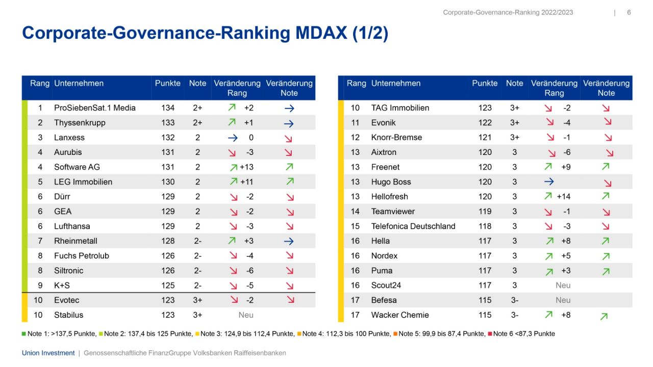Select the Punkte column header
The height and width of the screenshot is (367, 653).
tap(168, 83)
